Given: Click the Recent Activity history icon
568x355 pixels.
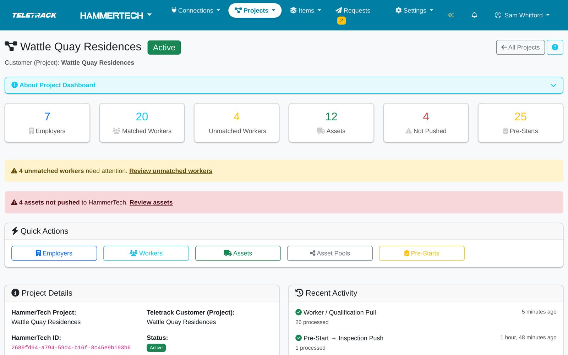Looking at the screenshot, I should [x=299, y=293].
